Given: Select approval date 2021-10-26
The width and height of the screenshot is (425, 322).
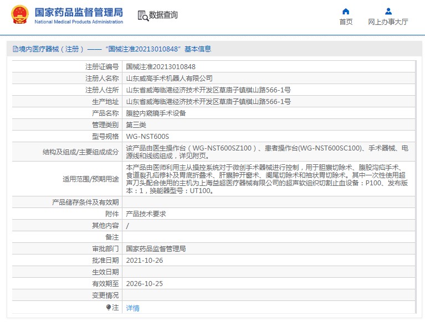Looking at the screenshot, I should tap(145, 260).
